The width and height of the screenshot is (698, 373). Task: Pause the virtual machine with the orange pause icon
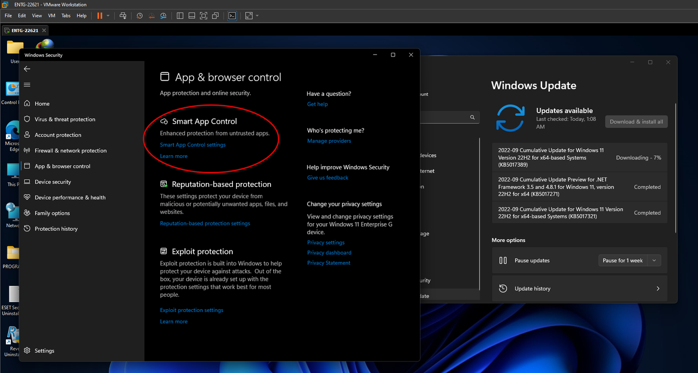[x=100, y=16]
